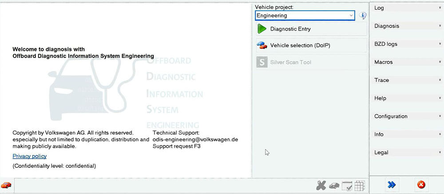Open the Privacy policy link
This screenshot has width=444, height=194.
(x=29, y=156)
